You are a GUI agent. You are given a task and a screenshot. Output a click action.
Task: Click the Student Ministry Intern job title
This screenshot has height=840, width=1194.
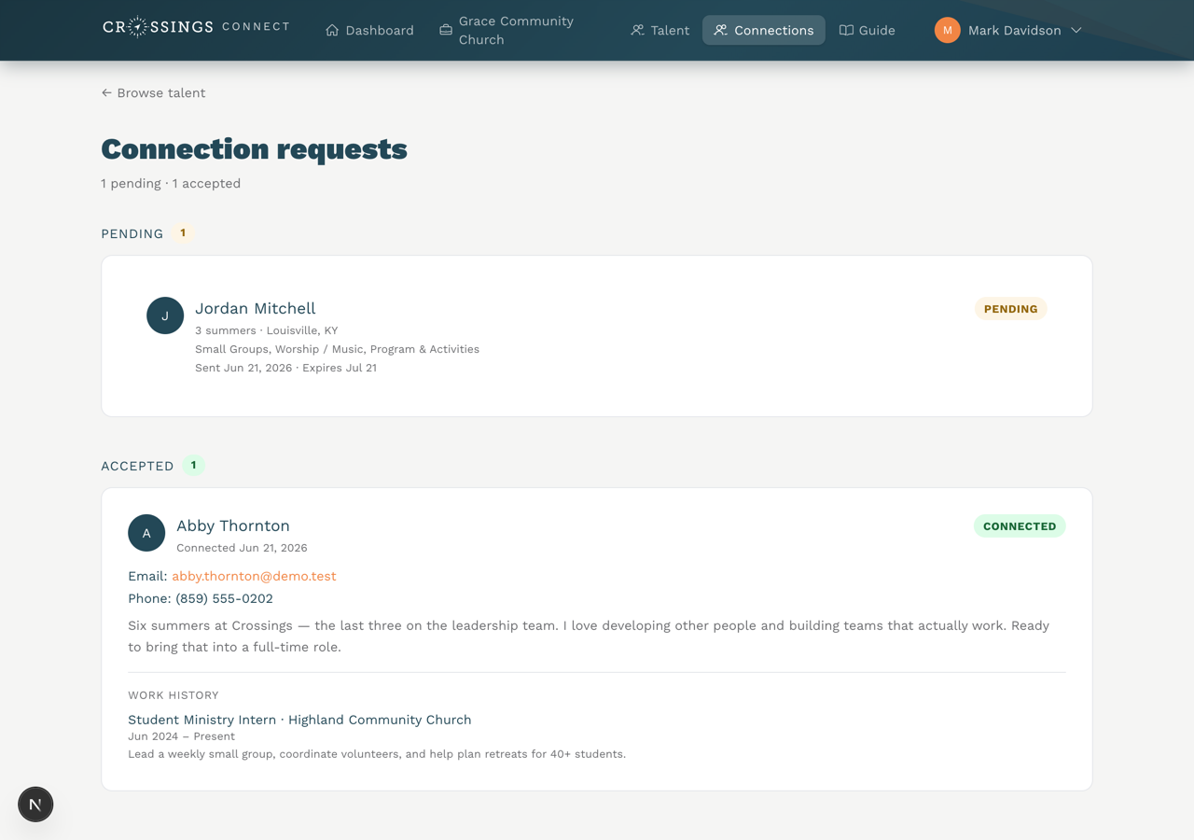[299, 720]
